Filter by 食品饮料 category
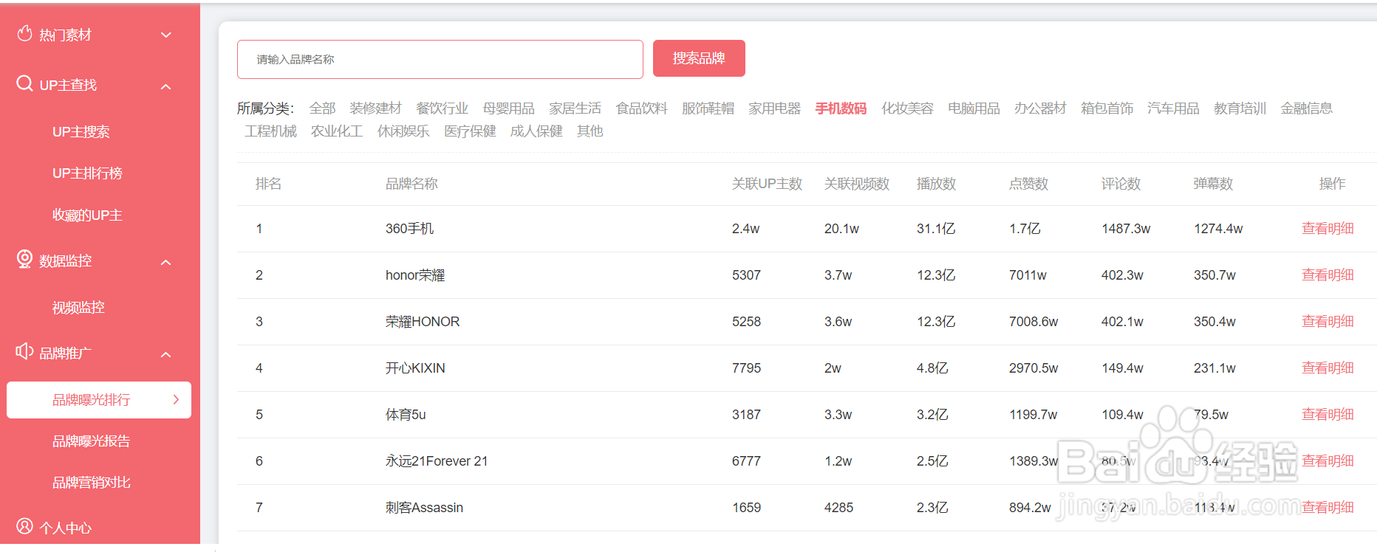 pos(641,108)
